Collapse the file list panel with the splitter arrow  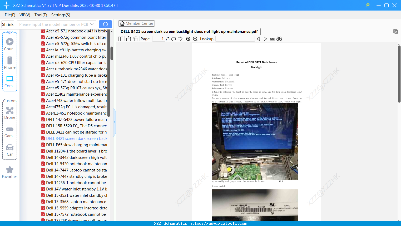point(115,122)
